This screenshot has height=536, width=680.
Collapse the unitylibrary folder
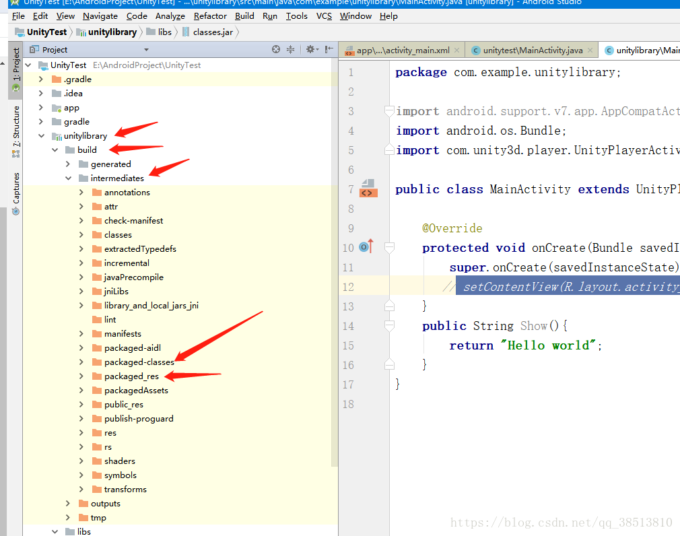click(41, 136)
